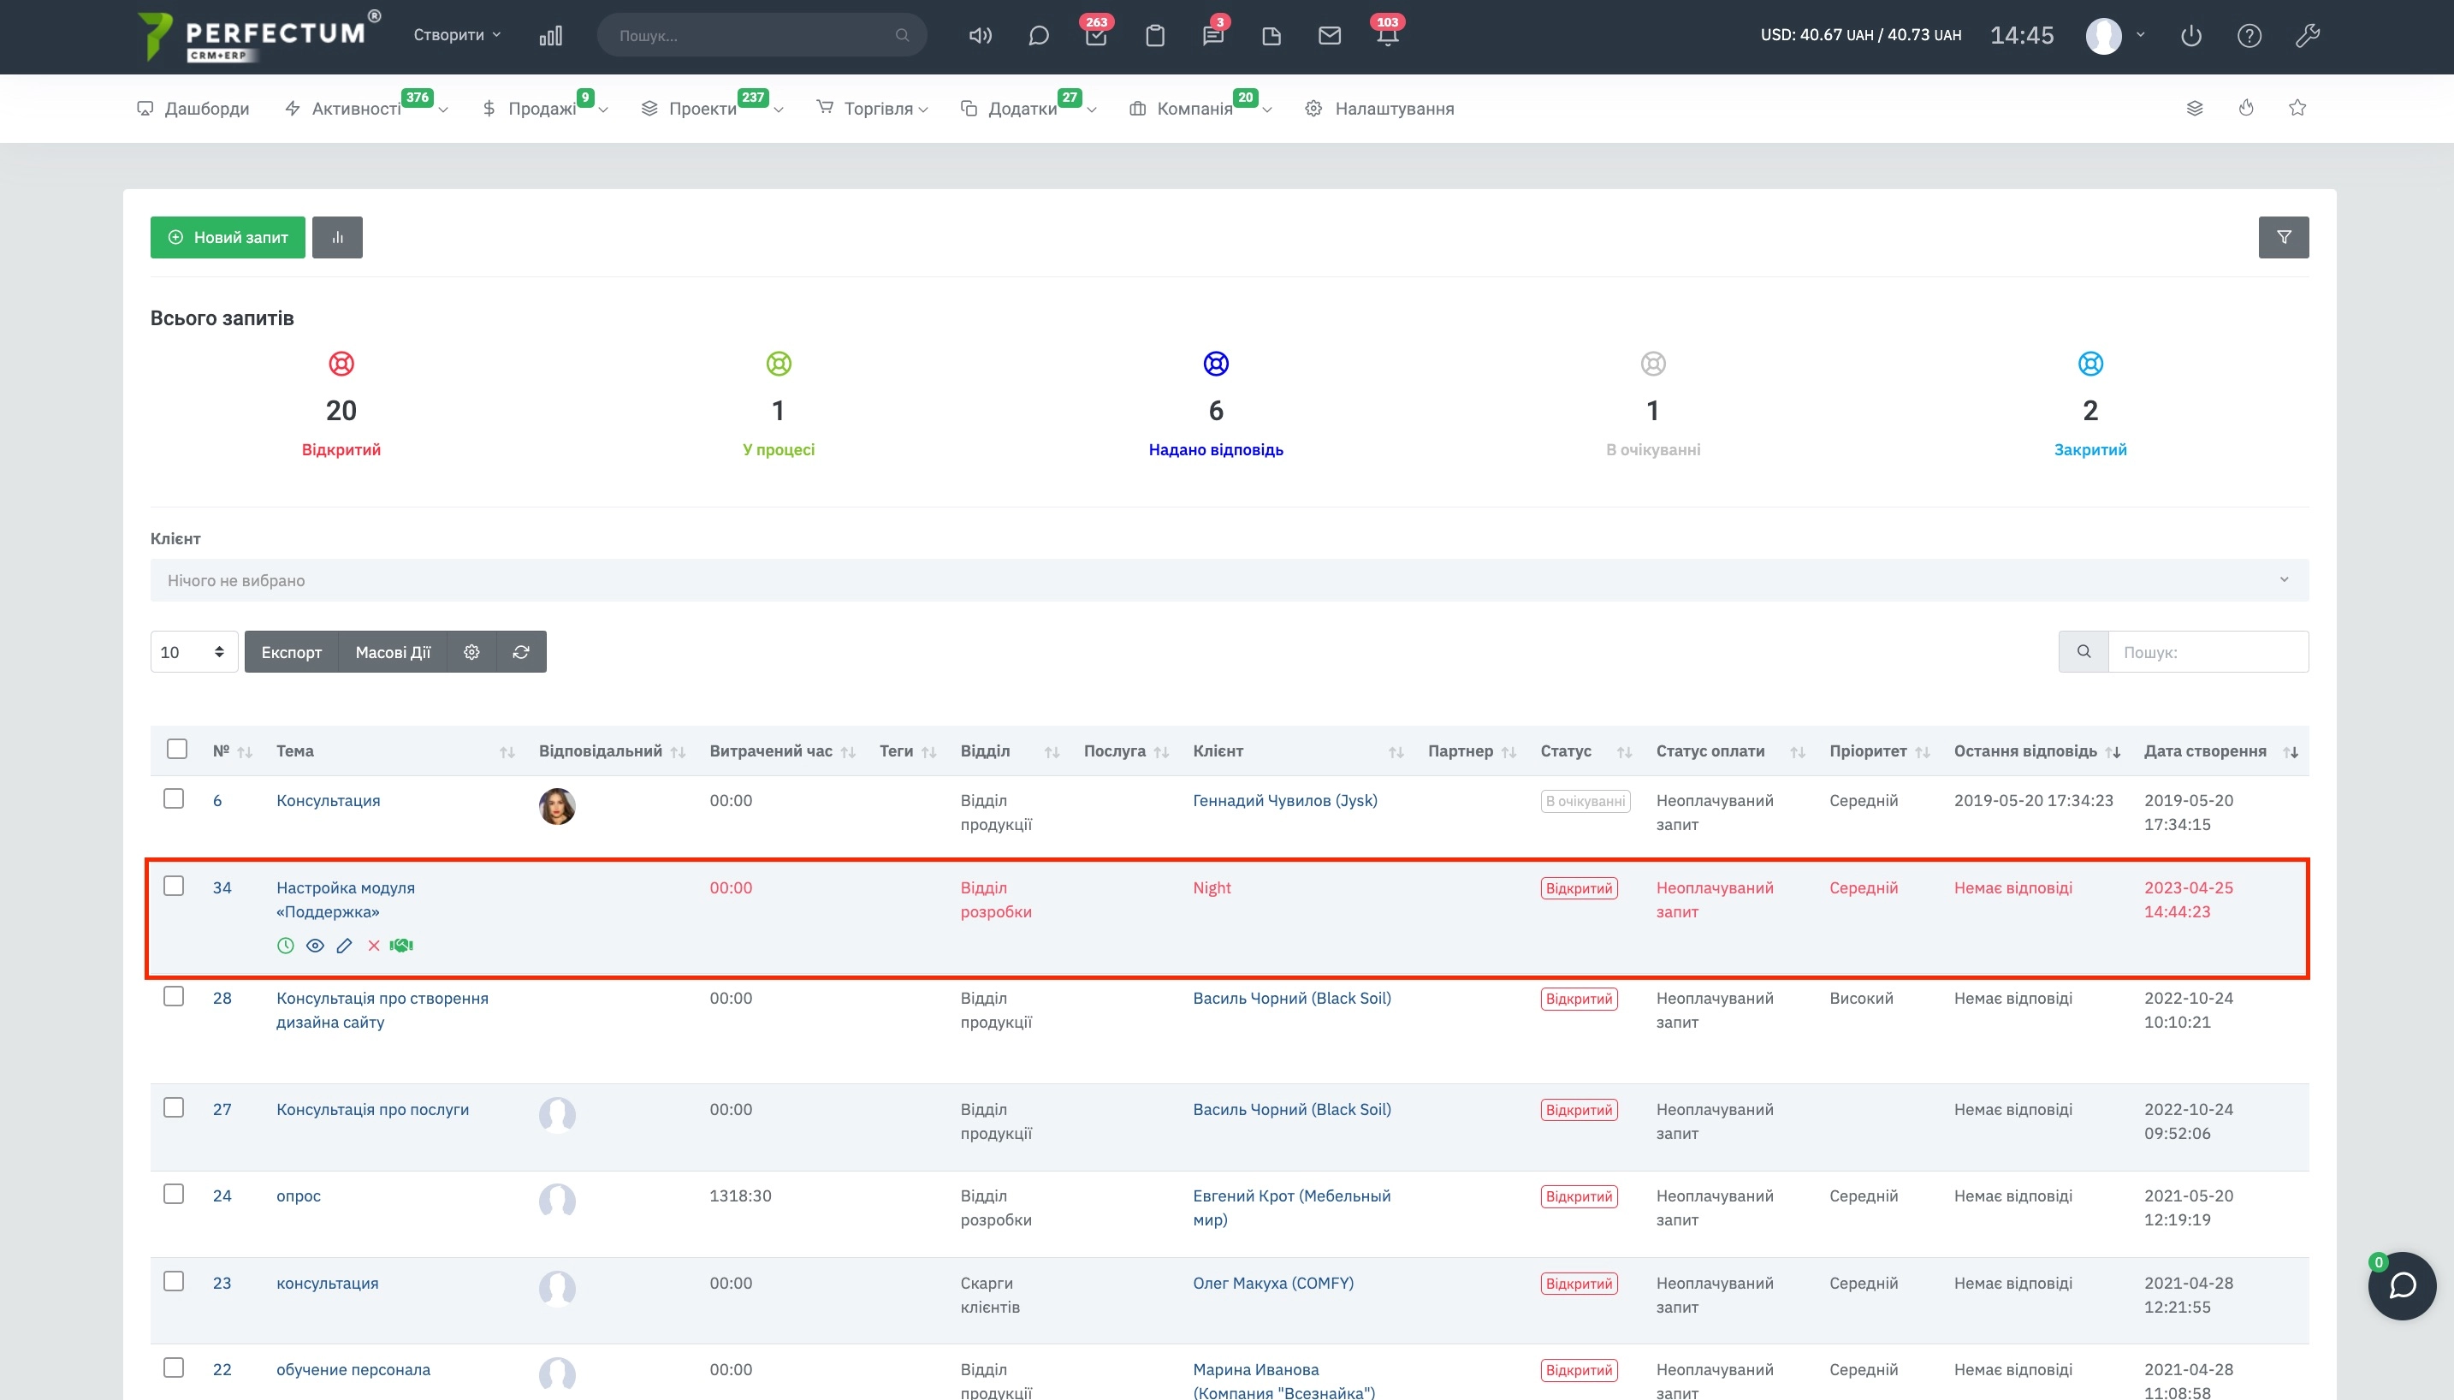Open ticket Консультація про послуги

pos(373,1109)
